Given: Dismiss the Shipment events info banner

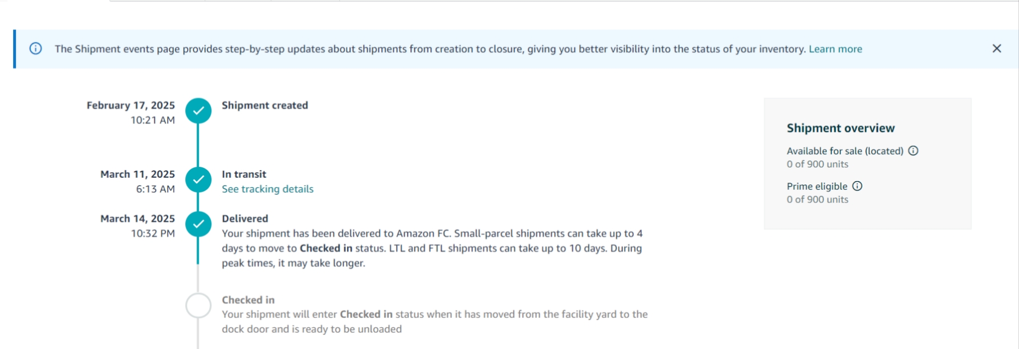Looking at the screenshot, I should pos(996,48).
